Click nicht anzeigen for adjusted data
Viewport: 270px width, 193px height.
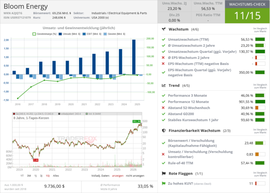tap(135, 176)
